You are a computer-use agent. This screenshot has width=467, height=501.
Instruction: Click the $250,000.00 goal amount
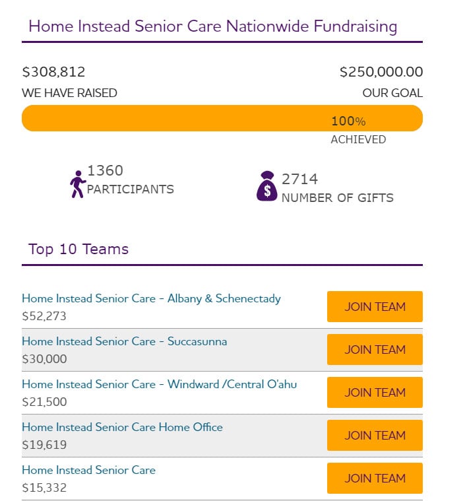[381, 72]
